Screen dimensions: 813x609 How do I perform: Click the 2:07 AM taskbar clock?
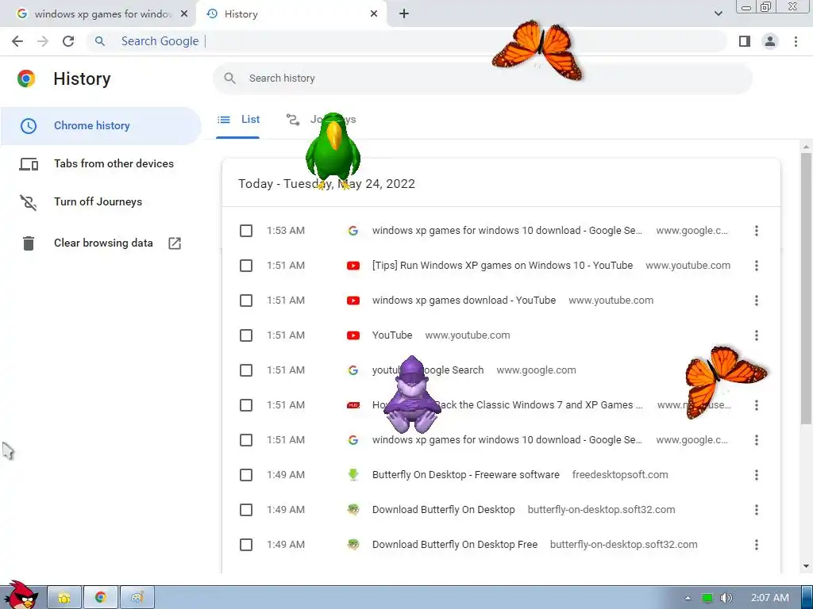coord(770,598)
